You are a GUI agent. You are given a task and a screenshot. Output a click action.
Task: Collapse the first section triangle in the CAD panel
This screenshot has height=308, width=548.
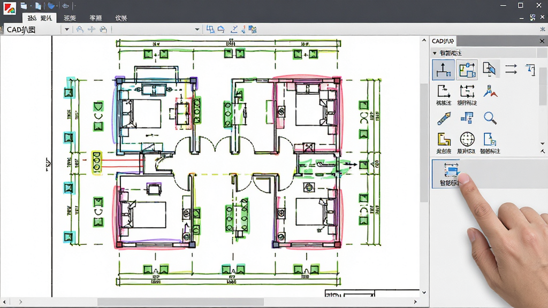pos(435,53)
